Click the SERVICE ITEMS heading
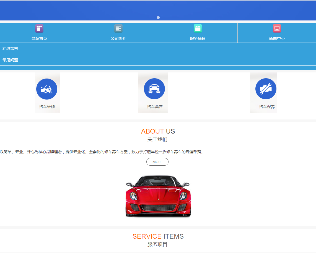 click(x=158, y=236)
